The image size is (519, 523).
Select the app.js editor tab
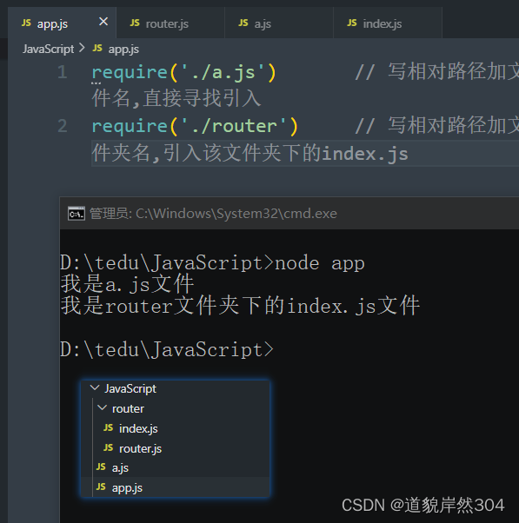click(62, 23)
